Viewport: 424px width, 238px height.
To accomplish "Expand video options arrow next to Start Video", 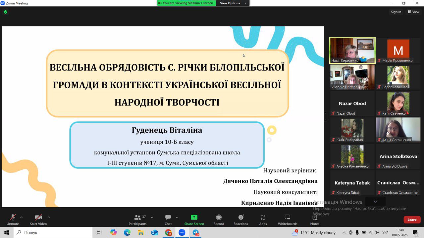I will (x=48, y=217).
